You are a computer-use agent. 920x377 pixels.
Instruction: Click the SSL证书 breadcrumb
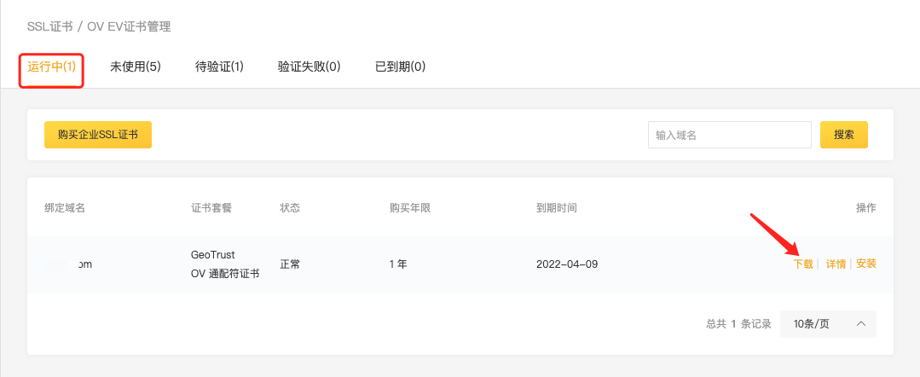coord(50,27)
